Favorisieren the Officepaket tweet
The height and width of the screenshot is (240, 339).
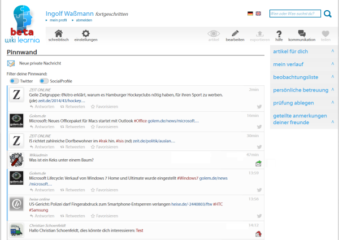point(105,127)
